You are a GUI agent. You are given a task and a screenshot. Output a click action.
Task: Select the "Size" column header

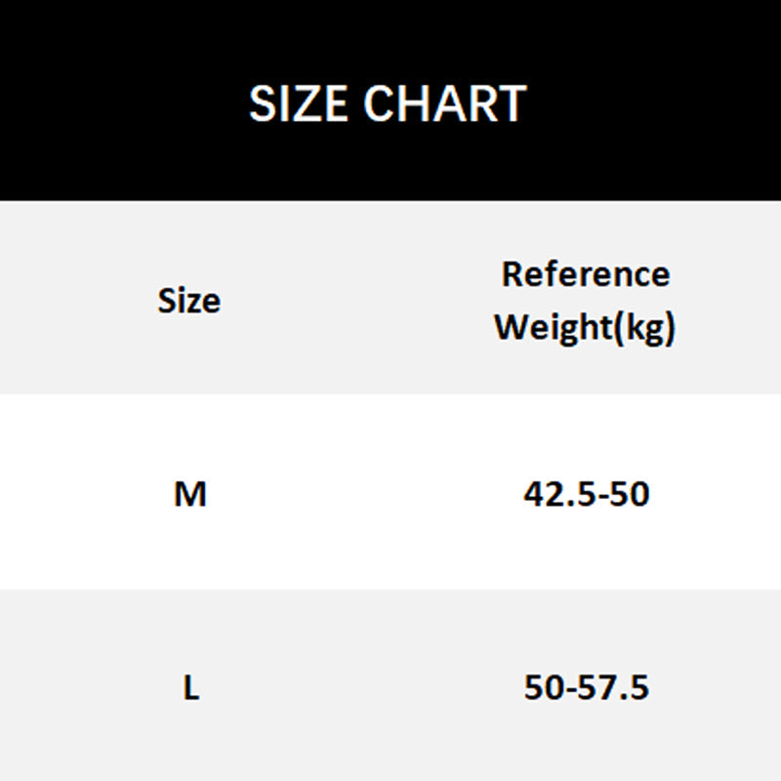[x=189, y=301]
